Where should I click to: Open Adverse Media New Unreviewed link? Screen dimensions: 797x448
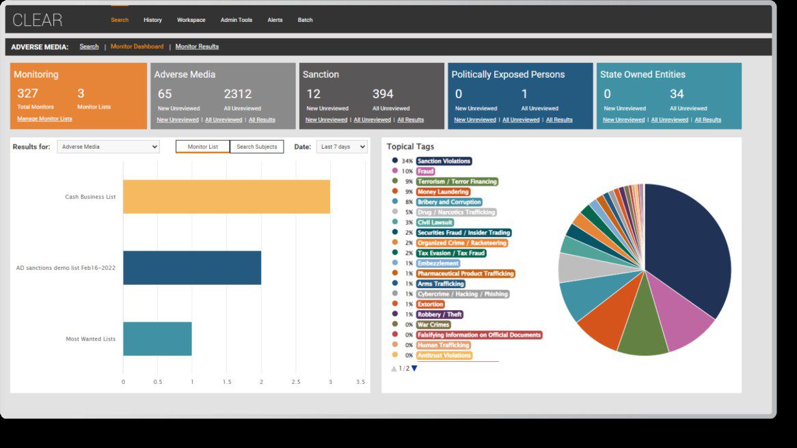(177, 120)
